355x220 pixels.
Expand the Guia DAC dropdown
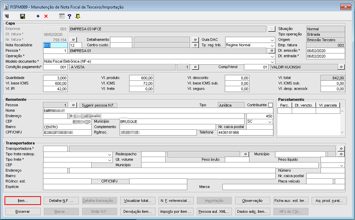pyautogui.click(x=272, y=40)
